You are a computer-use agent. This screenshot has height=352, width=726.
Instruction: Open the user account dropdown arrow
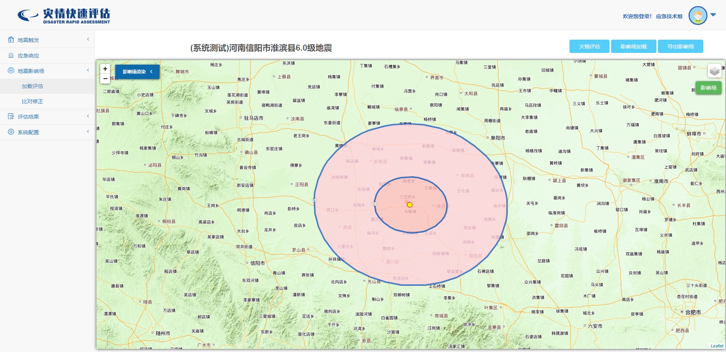point(713,15)
